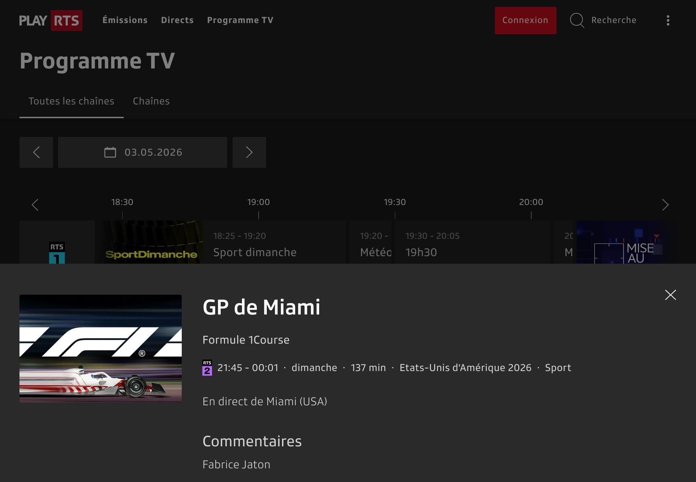Click the search magnifier icon
696x482 pixels.
pos(577,20)
